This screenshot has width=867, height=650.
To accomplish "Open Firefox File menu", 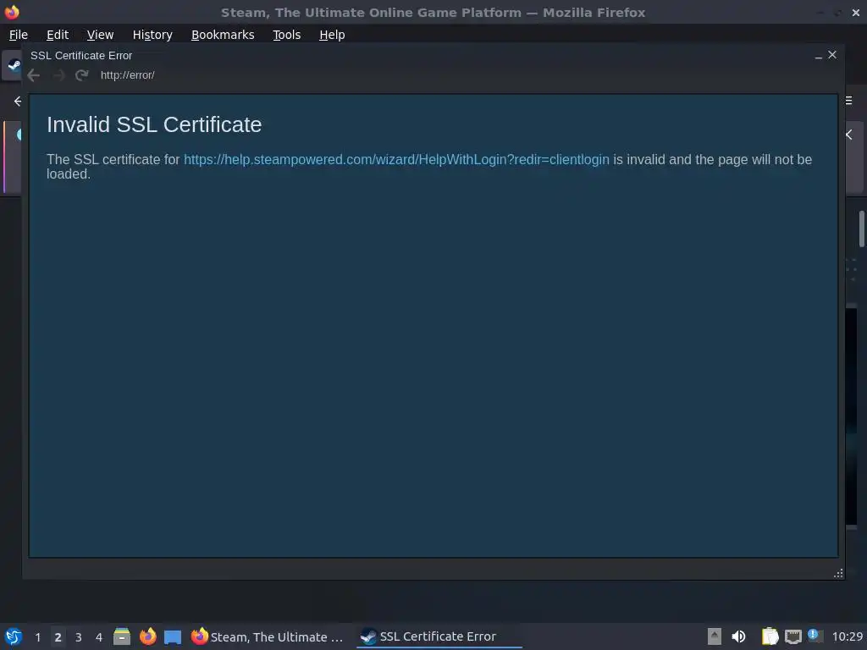I will pos(19,35).
